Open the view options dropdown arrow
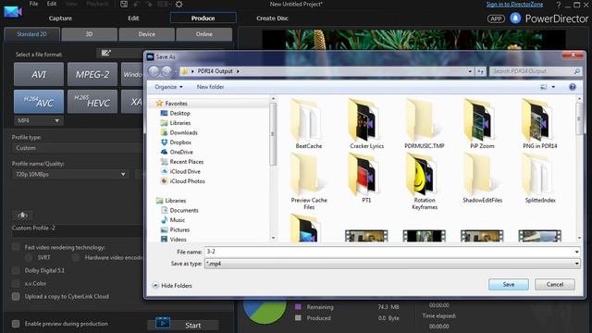Image resolution: width=592 pixels, height=333 pixels. [x=553, y=87]
